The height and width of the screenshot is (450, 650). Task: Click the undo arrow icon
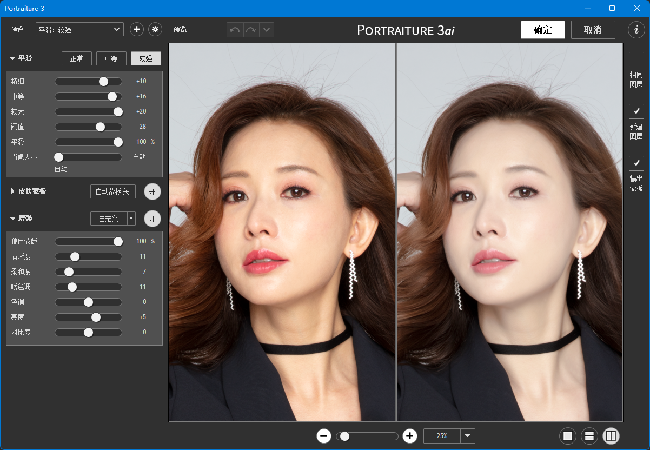coord(235,30)
